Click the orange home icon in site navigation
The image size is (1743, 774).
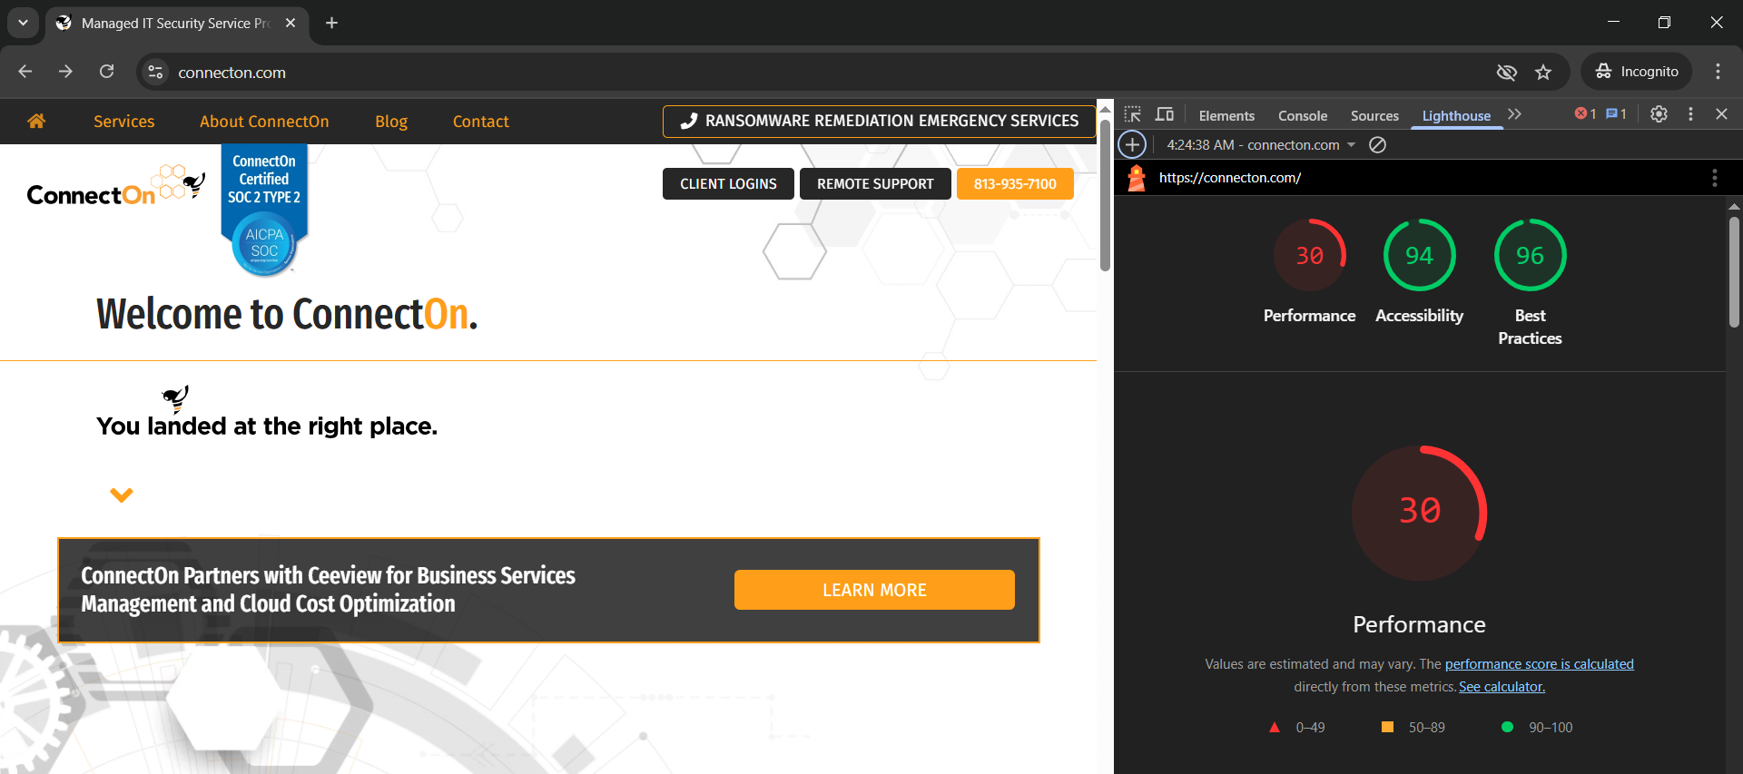coord(36,121)
